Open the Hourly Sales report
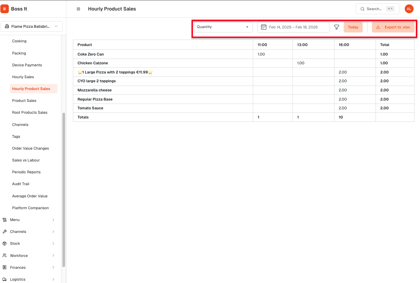Viewport: 420px width, 283px height. tap(23, 77)
